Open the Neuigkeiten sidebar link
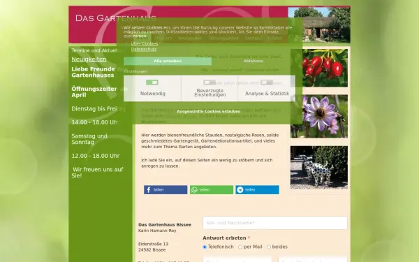The width and height of the screenshot is (419, 262). click(x=89, y=59)
